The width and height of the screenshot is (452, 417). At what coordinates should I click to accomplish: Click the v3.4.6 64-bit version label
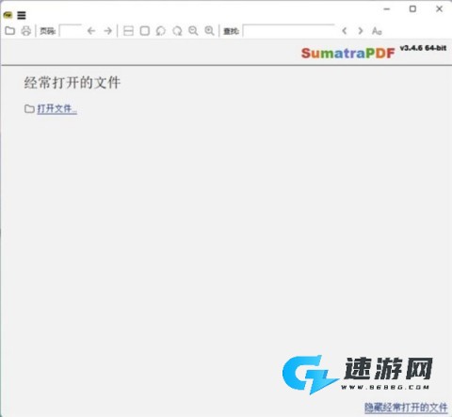coord(423,48)
